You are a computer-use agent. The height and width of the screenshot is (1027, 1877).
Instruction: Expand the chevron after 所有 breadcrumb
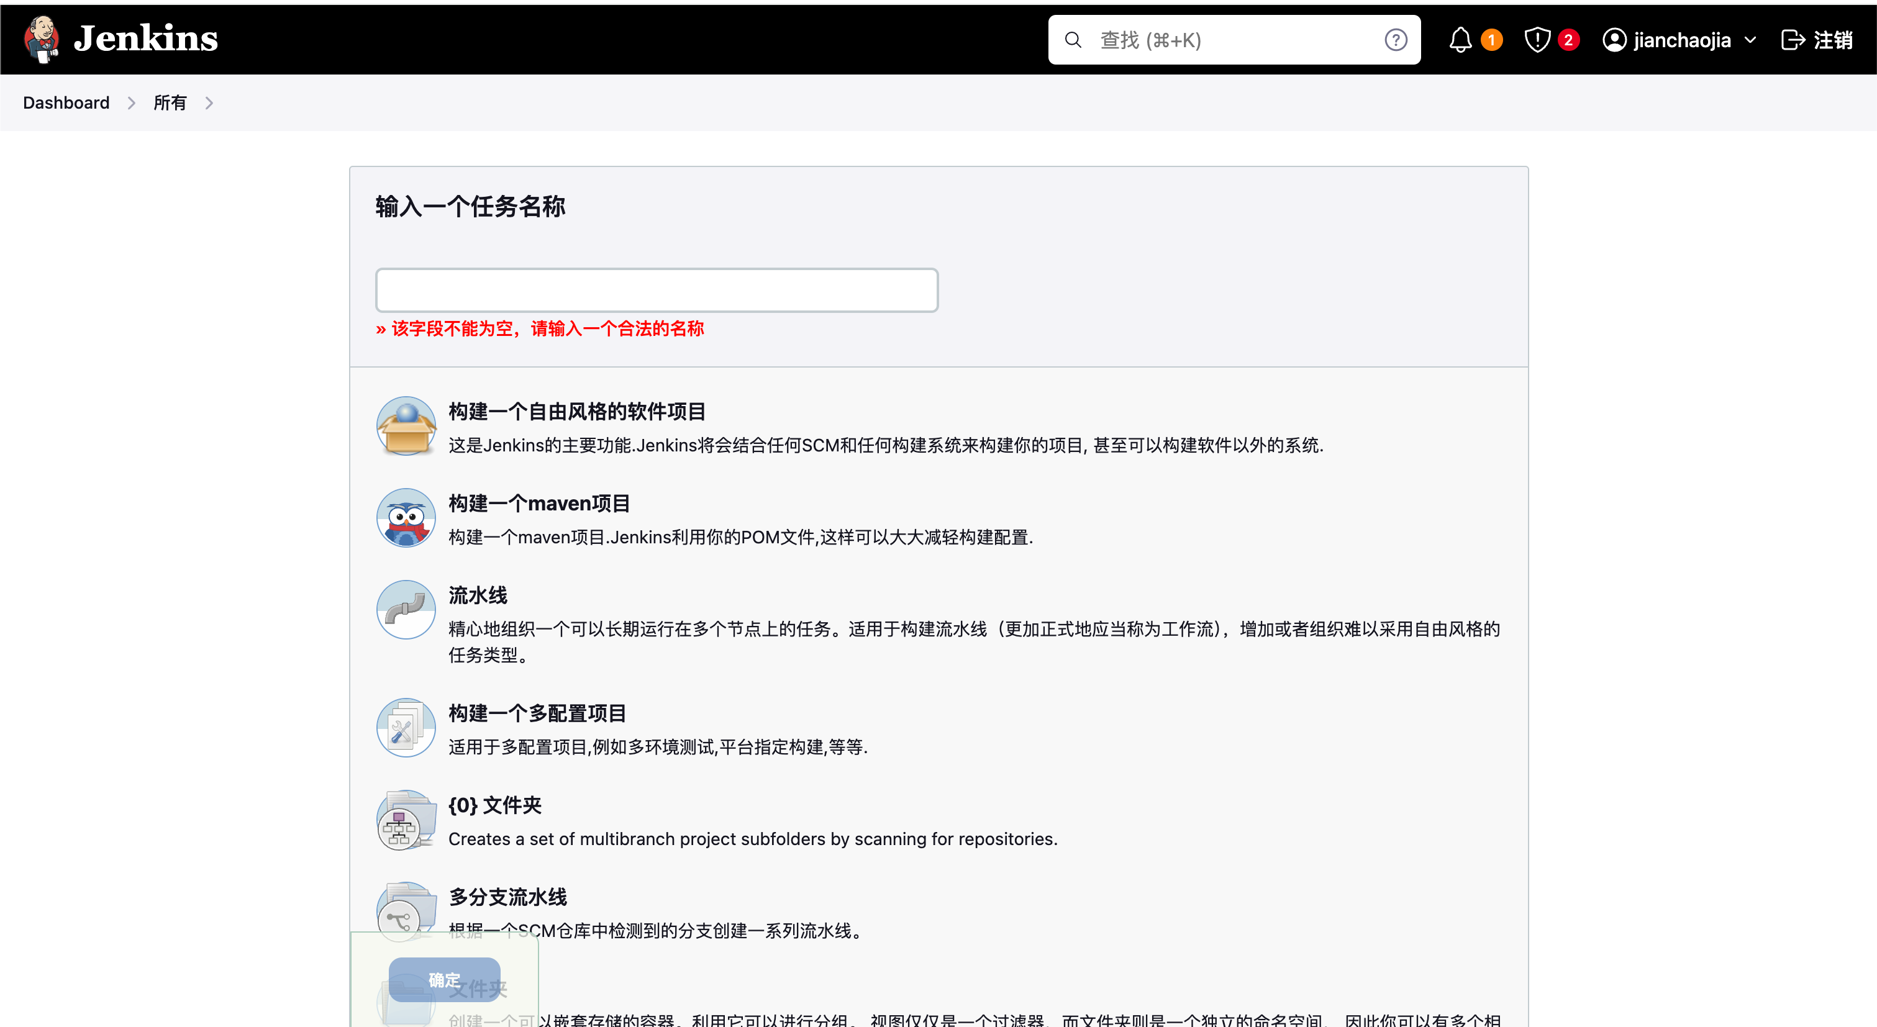209,104
